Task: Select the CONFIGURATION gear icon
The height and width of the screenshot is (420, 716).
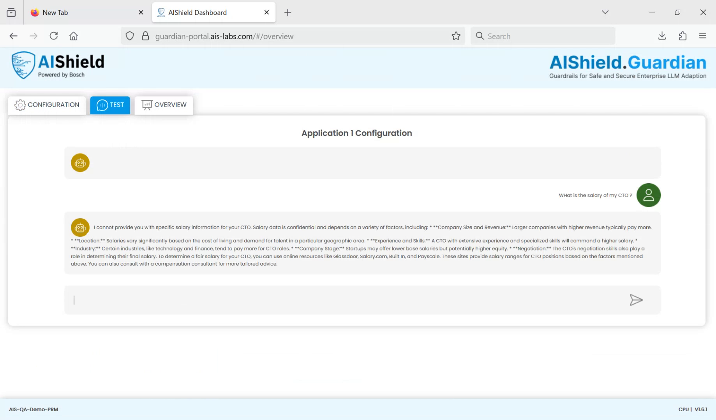Action: 19,105
